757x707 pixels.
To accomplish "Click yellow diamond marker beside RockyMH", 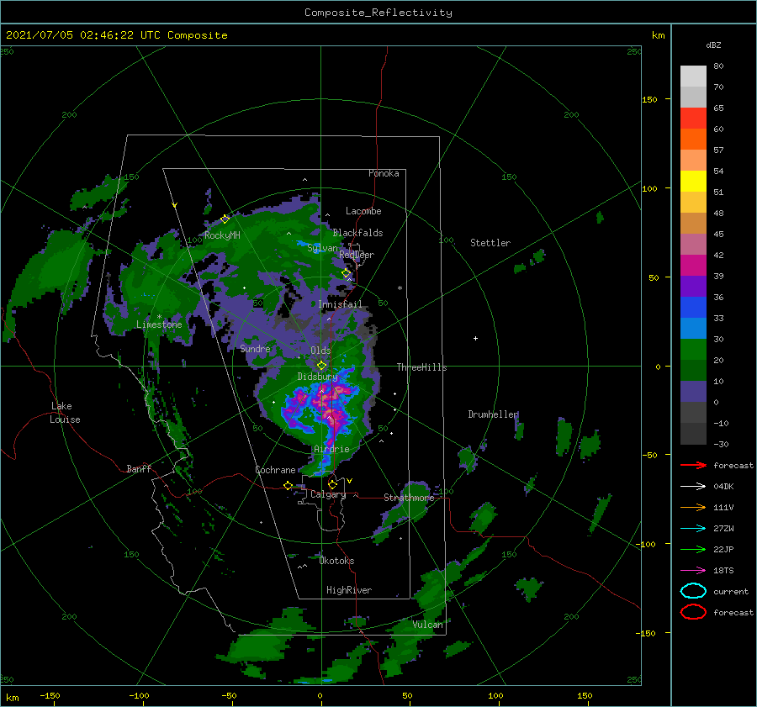I will click(x=225, y=219).
